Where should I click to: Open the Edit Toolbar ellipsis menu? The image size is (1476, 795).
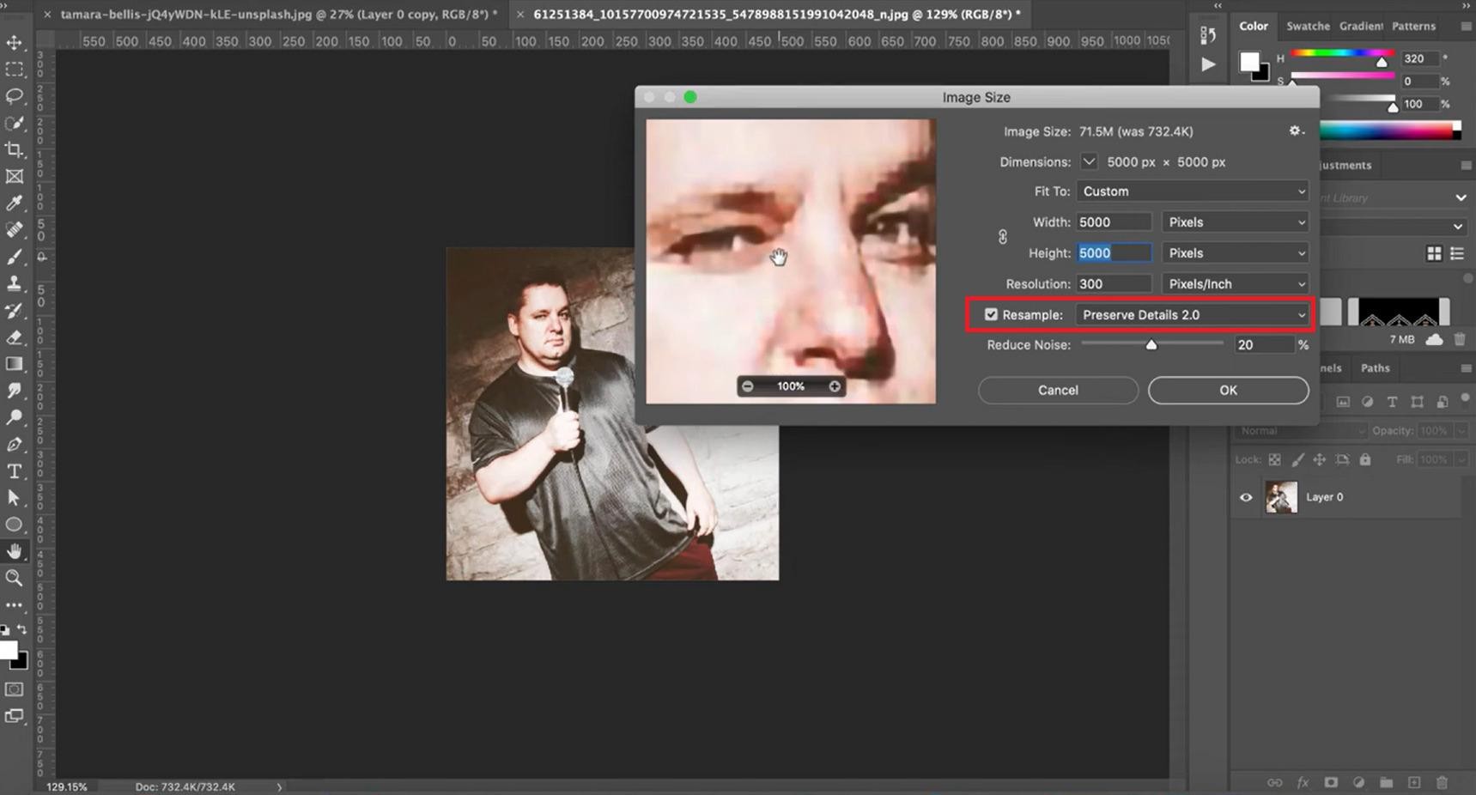(x=15, y=604)
